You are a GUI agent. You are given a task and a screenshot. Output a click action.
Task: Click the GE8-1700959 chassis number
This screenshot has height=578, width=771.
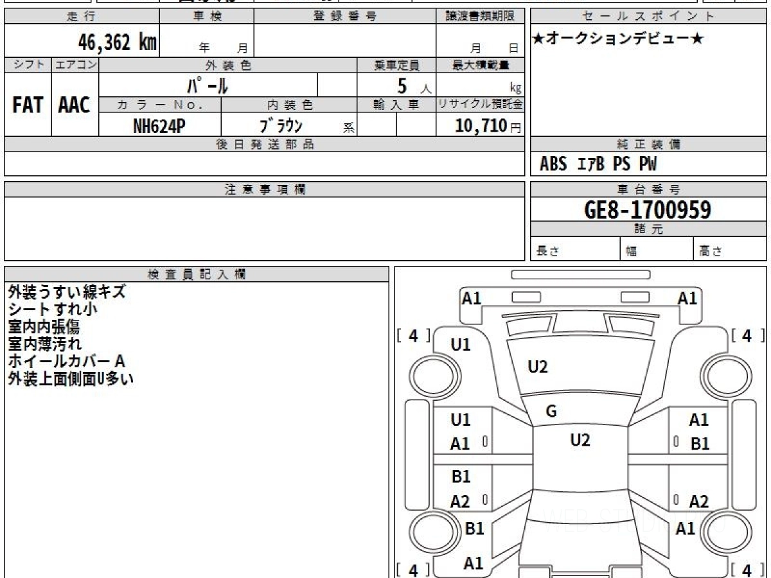coord(648,209)
